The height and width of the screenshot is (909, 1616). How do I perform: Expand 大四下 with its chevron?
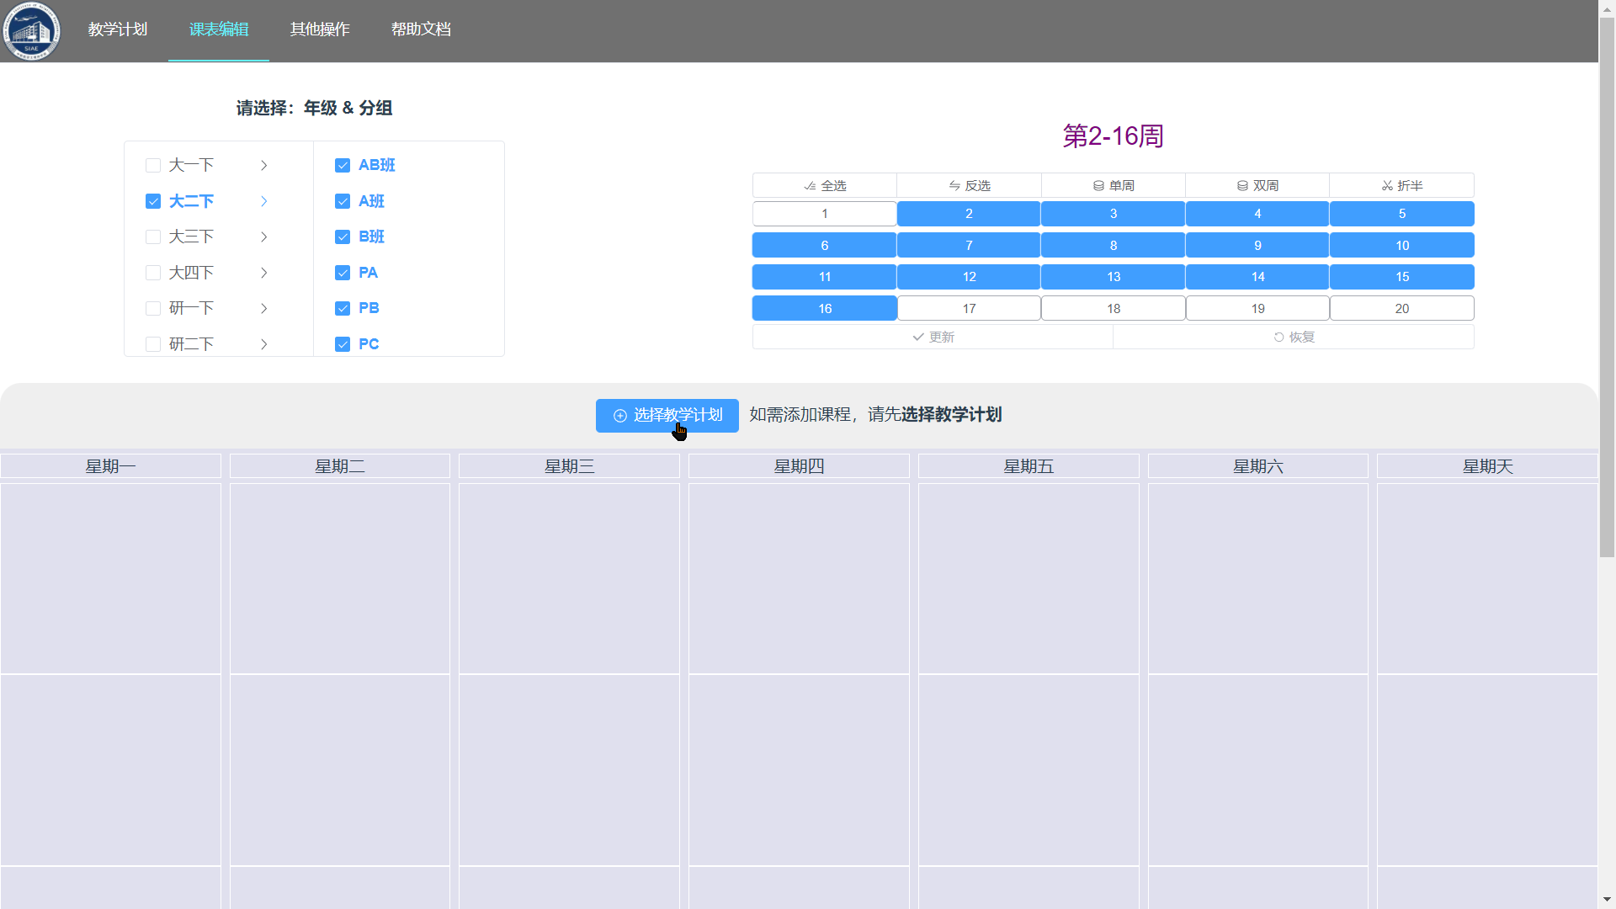point(264,273)
